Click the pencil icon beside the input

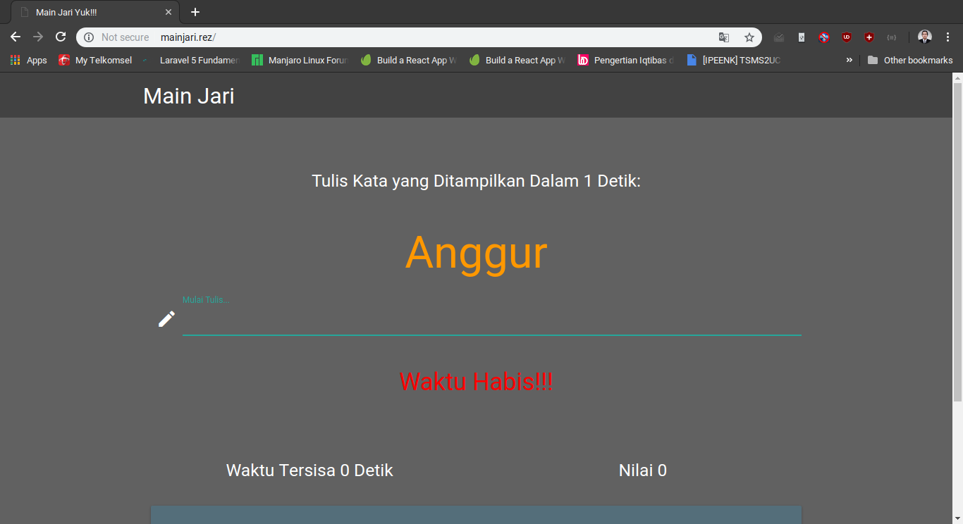pyautogui.click(x=166, y=319)
